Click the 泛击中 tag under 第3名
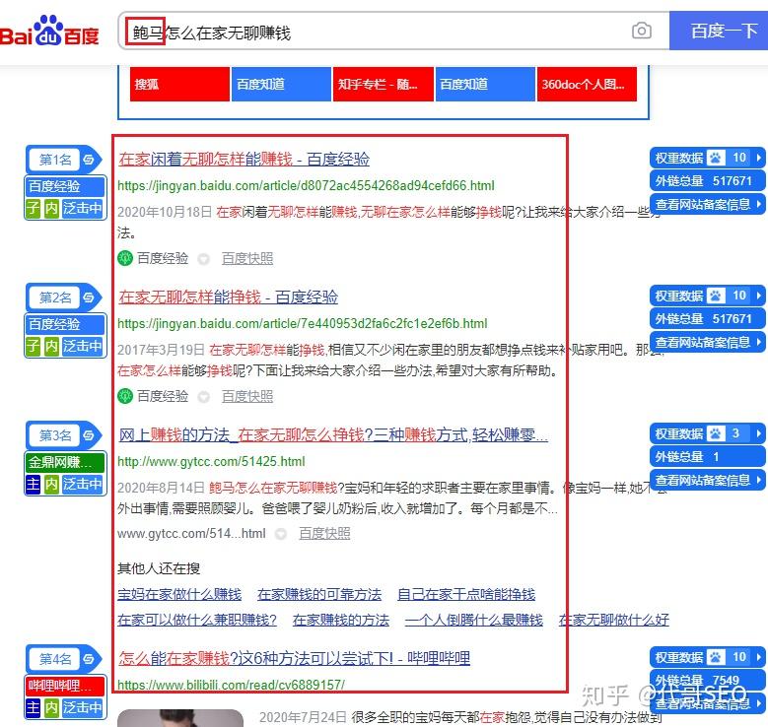Viewport: 768px width, 727px height. tap(82, 484)
